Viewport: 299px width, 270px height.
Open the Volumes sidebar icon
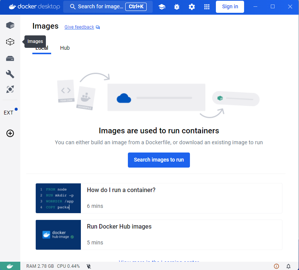coord(10,58)
